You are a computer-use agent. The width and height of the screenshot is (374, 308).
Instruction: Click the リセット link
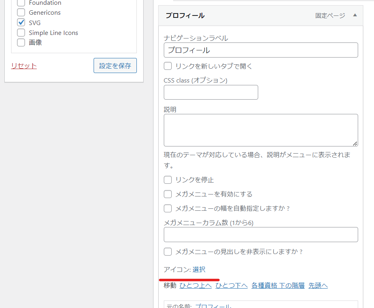(24, 66)
